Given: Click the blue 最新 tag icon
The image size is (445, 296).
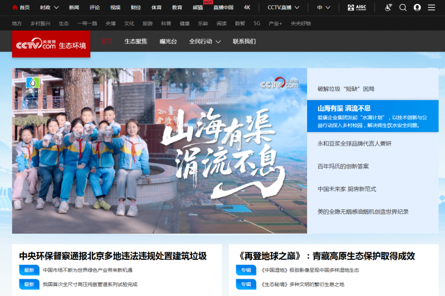Looking at the screenshot, I should 29,270.
